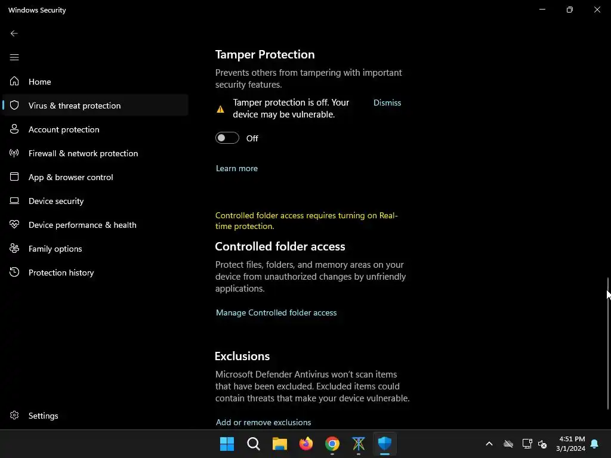
Task: Click the yellow tamper warning triangle icon
Action: tap(220, 109)
